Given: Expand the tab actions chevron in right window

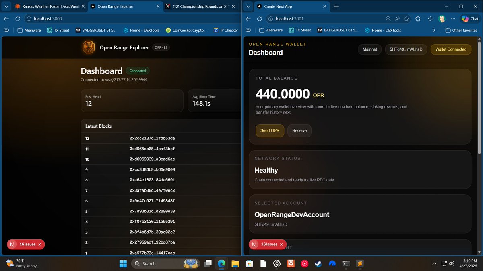Looking at the screenshot, I should tap(248, 6).
